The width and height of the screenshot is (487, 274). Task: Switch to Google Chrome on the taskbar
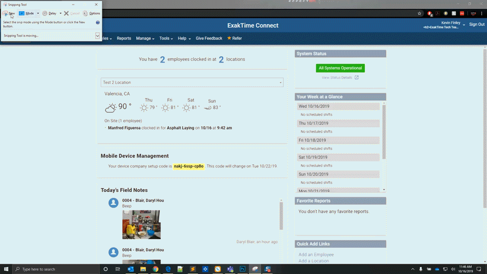point(155,269)
